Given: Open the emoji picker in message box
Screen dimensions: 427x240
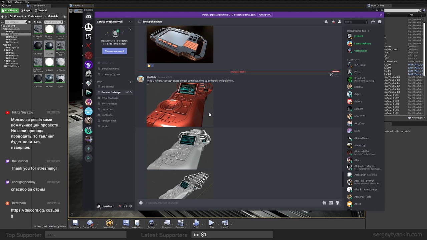Looking at the screenshot, I should point(337,203).
